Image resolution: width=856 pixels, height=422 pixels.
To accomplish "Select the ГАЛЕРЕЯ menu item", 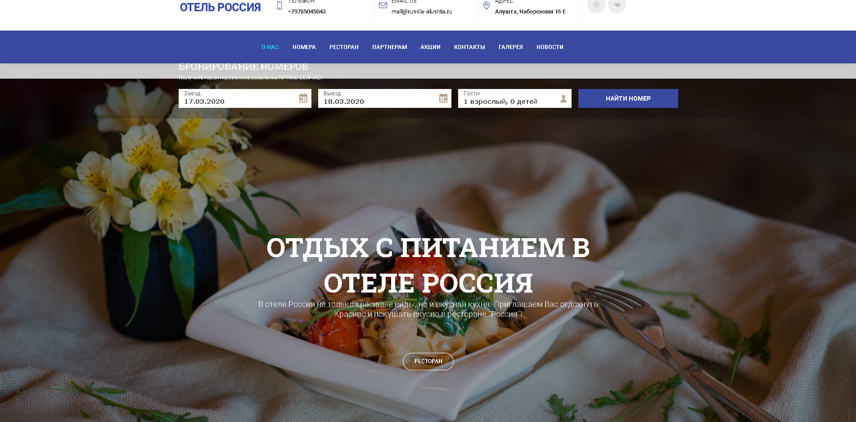I will coord(511,47).
